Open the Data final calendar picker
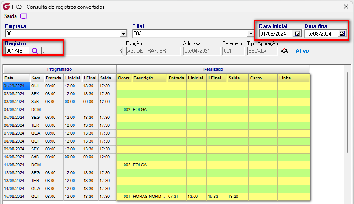This screenshot has height=204, width=354. (x=342, y=33)
